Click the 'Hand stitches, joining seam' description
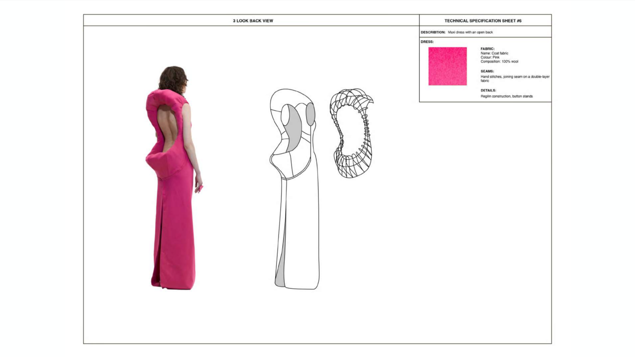This screenshot has width=635, height=357. [x=515, y=78]
